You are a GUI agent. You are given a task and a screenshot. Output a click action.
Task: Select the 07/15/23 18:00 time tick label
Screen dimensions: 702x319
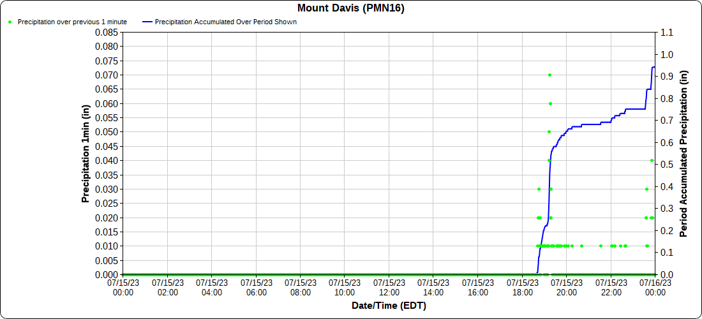tap(522, 287)
